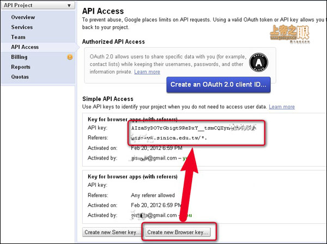Click the API Access page heading
This screenshot has height=244, width=327.
[x=103, y=11]
